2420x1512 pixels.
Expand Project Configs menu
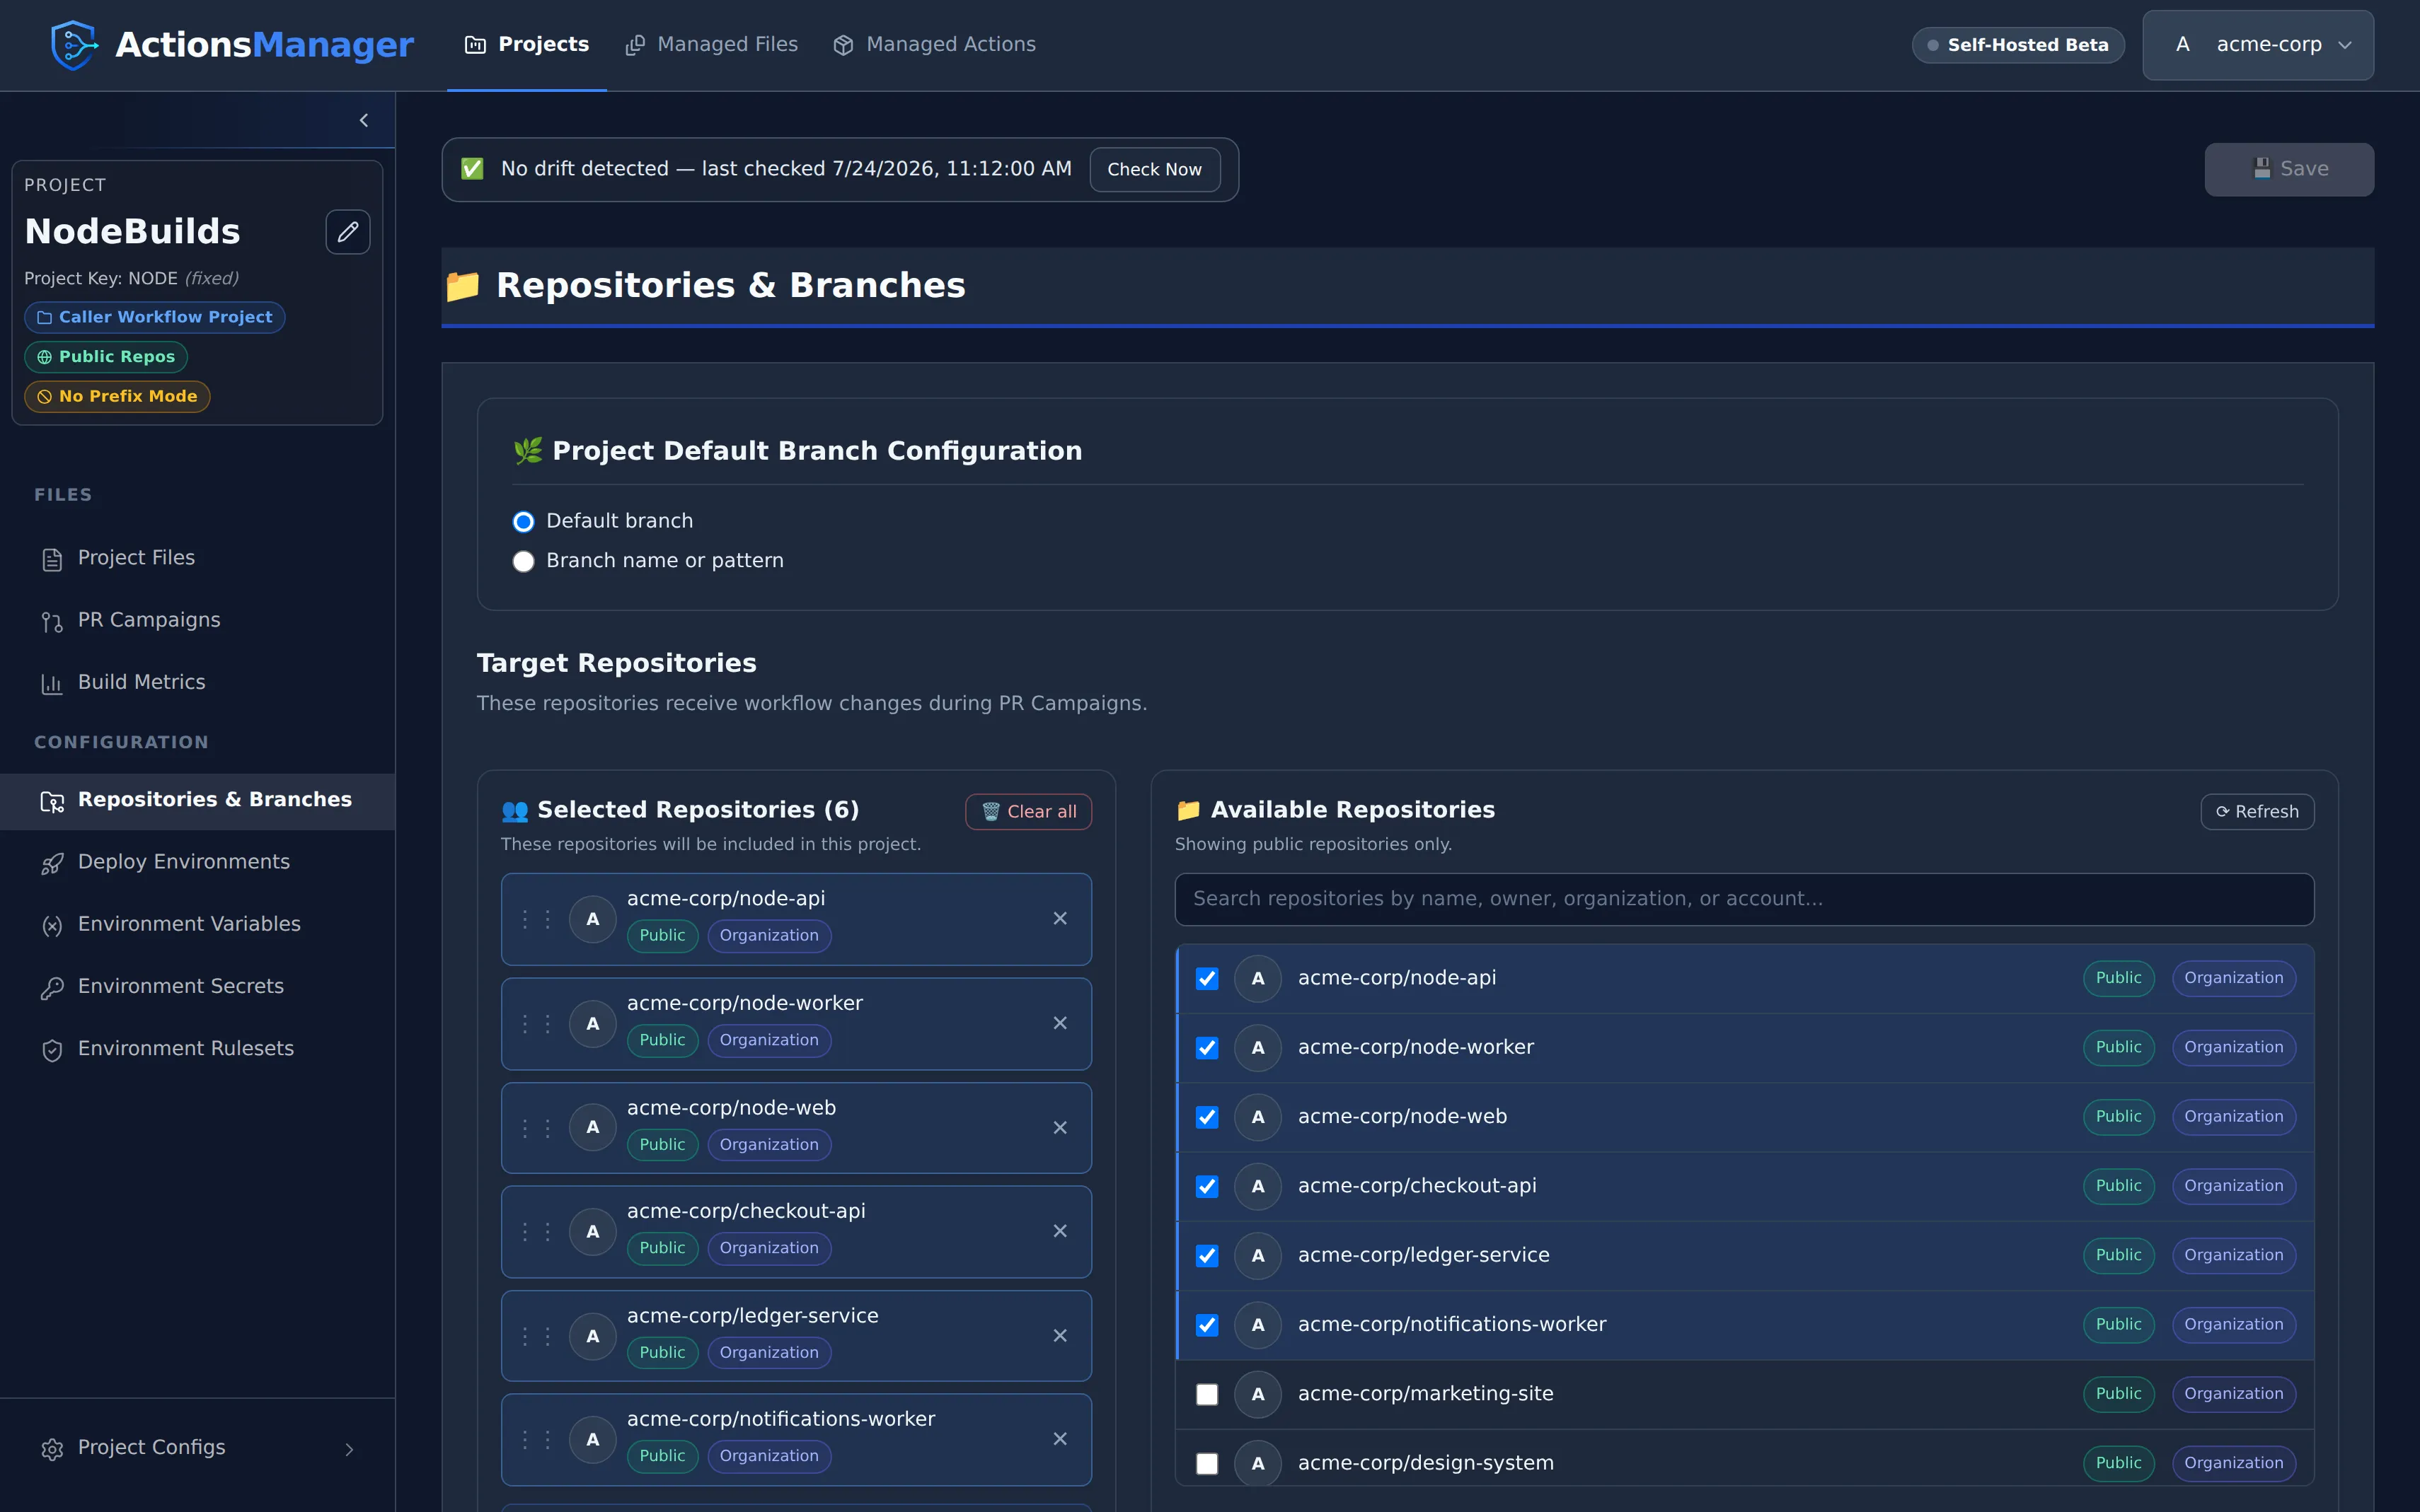pos(197,1448)
